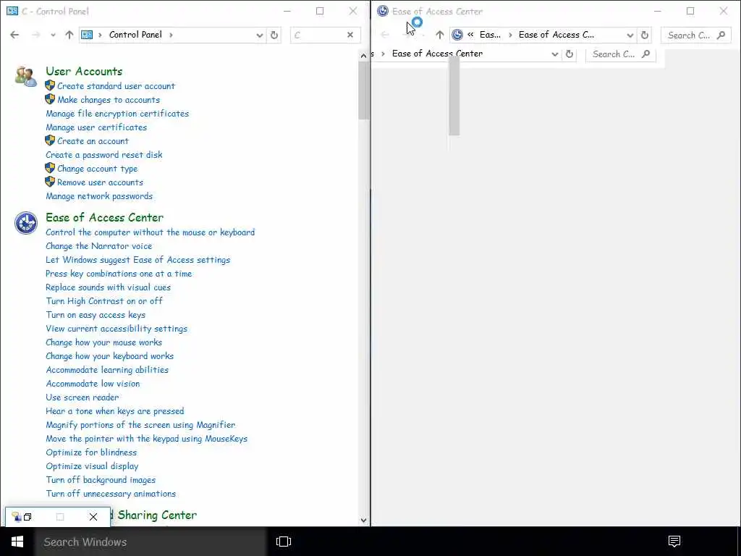Open Manage network passwords link

tap(99, 195)
